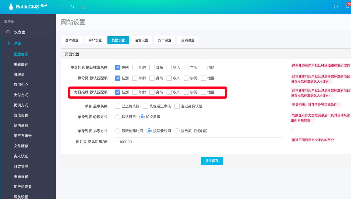Check 学历 in 每日推荐 默认匹配项 row

186,92
